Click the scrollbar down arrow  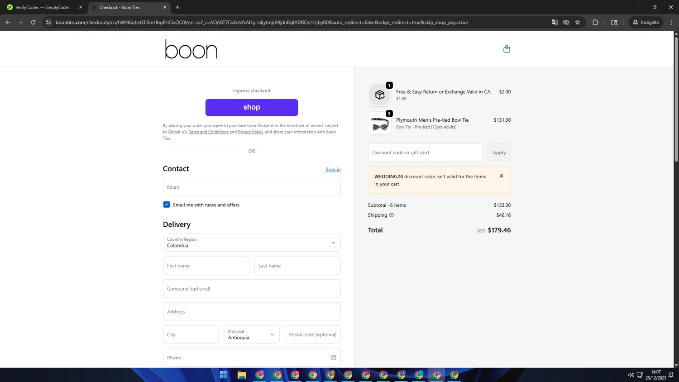676,365
